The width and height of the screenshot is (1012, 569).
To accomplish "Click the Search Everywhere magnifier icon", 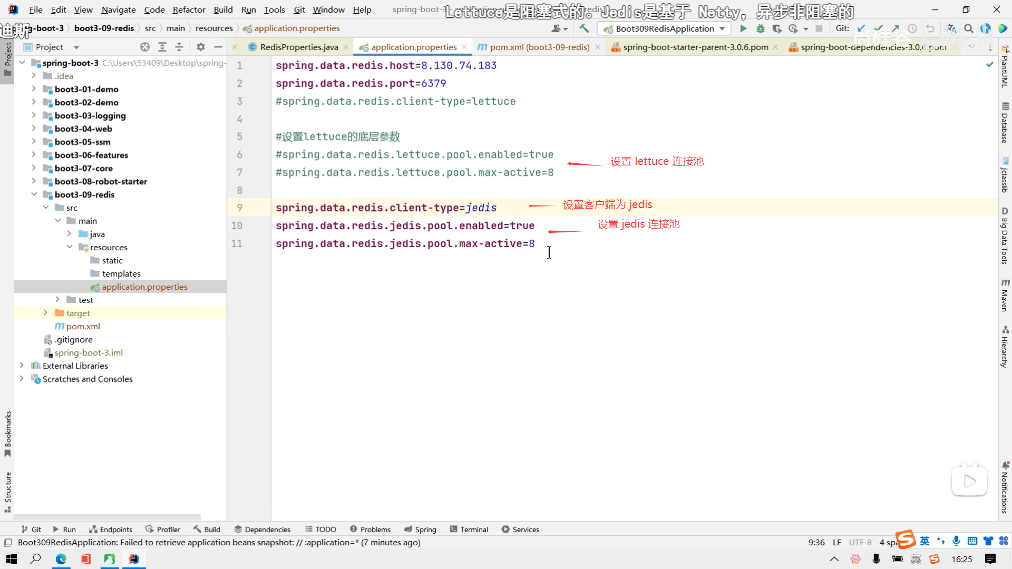I will 969,28.
